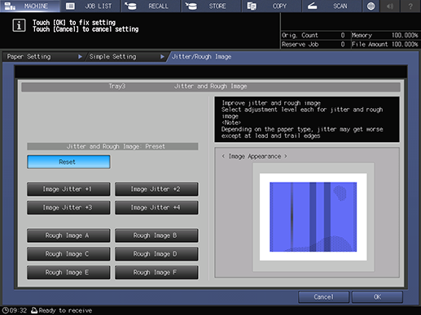The image size is (421, 315).
Task: Click the 'Tray3' header label
Action: pyautogui.click(x=117, y=86)
